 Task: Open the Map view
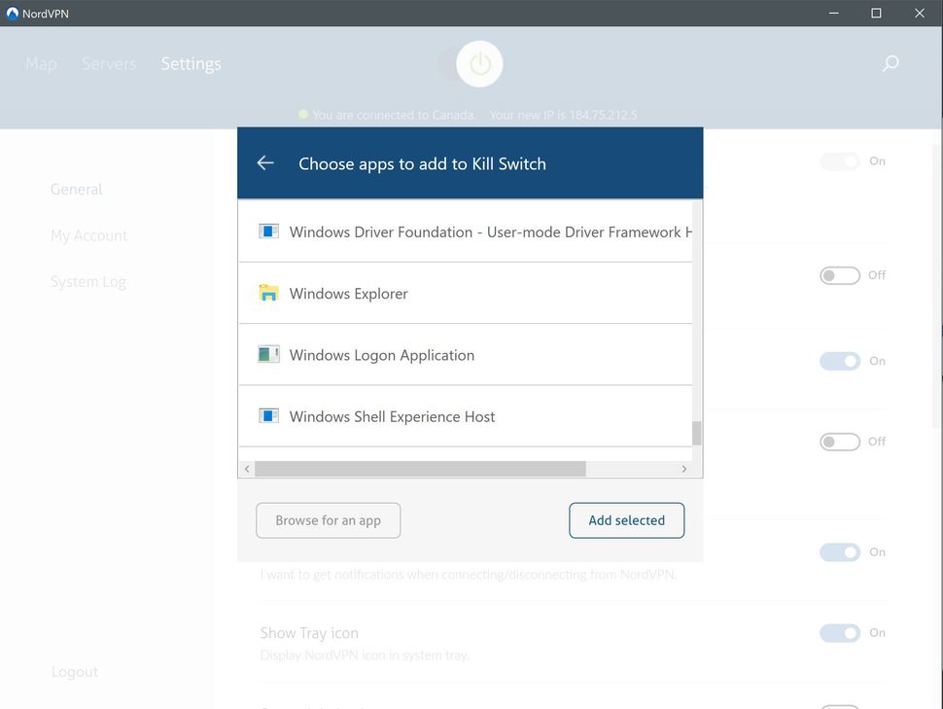coord(41,63)
